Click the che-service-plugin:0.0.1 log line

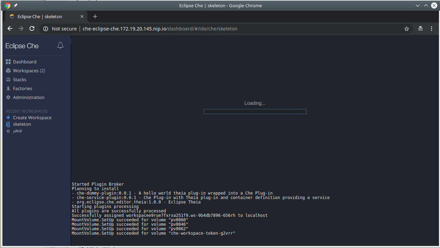pyautogui.click(x=201, y=198)
